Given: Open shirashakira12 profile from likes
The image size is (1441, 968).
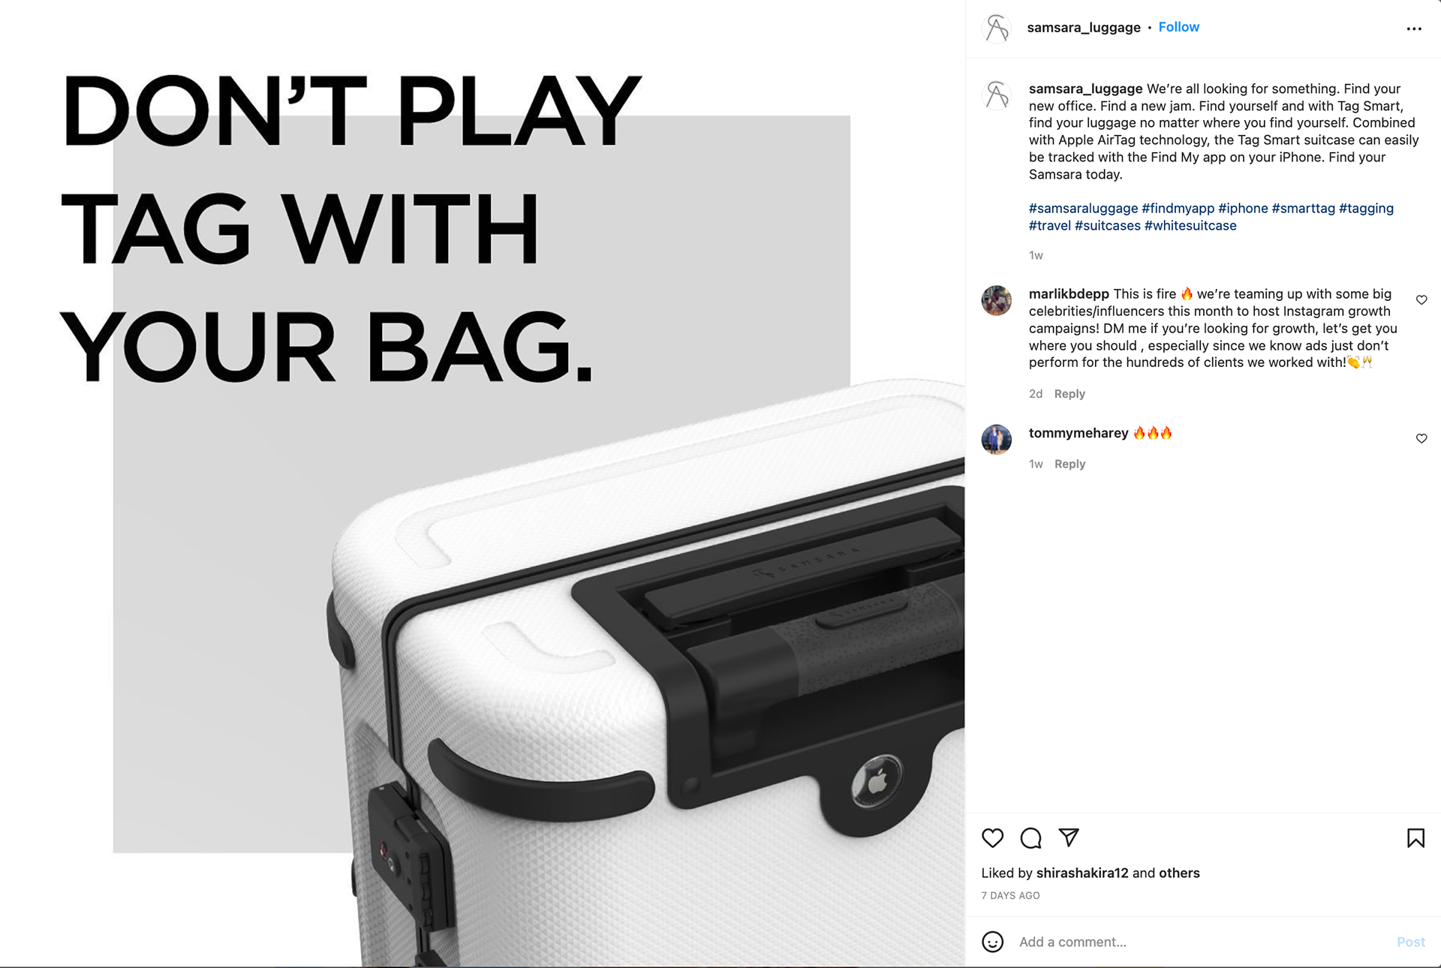Looking at the screenshot, I should click(x=1082, y=873).
